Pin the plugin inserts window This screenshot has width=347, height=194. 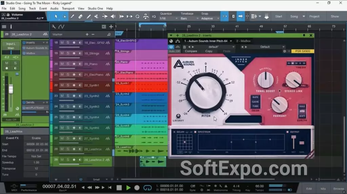tap(304, 35)
